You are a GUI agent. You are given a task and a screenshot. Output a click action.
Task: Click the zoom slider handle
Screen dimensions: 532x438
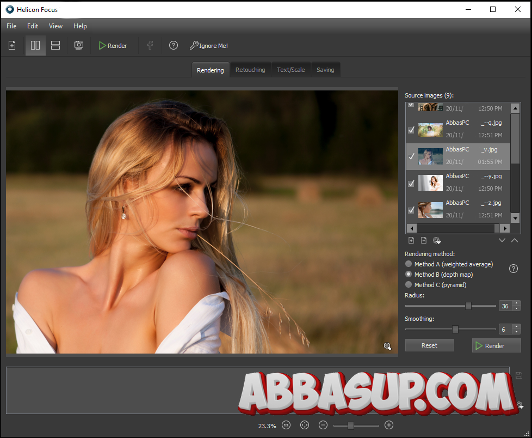click(351, 425)
